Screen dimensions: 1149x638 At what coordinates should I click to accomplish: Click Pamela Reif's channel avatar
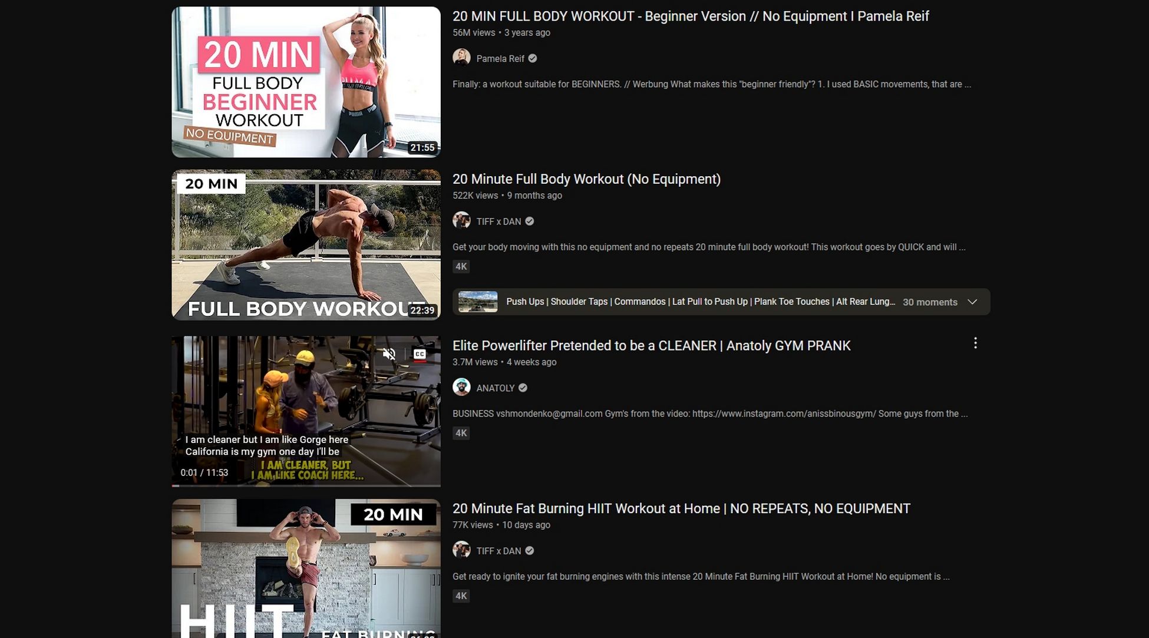pyautogui.click(x=462, y=58)
